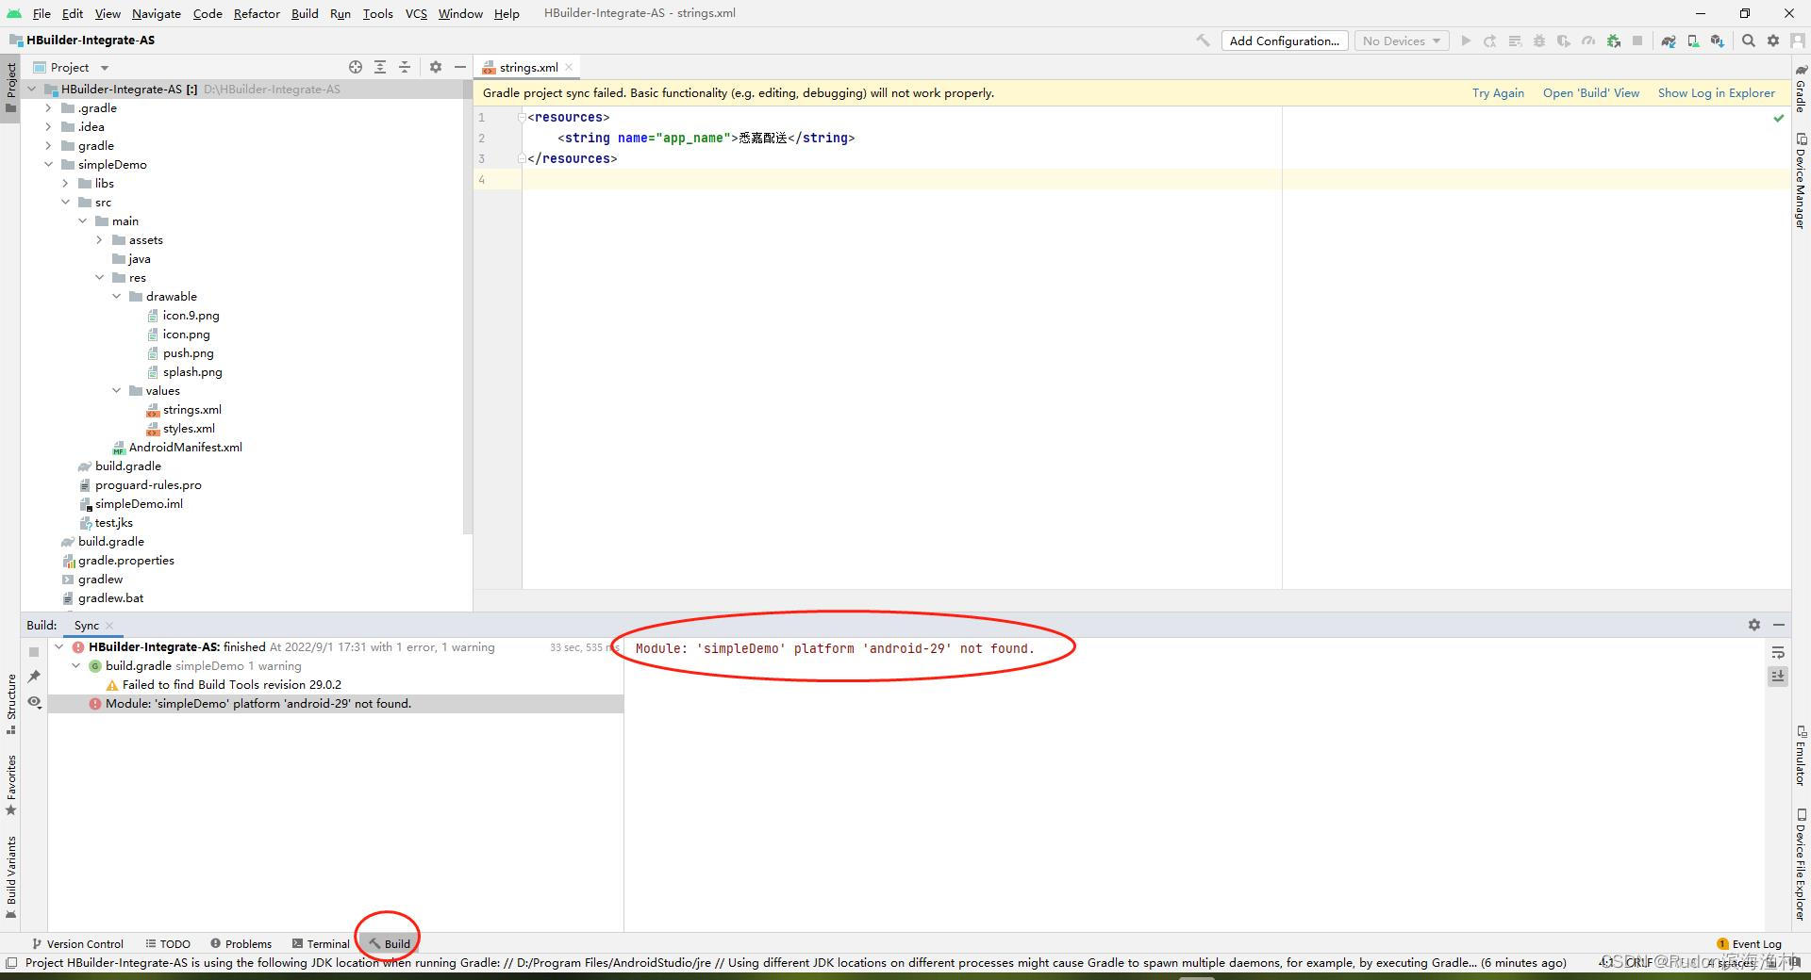The image size is (1811, 980).
Task: Pin the Build tool window
Action: click(x=35, y=678)
